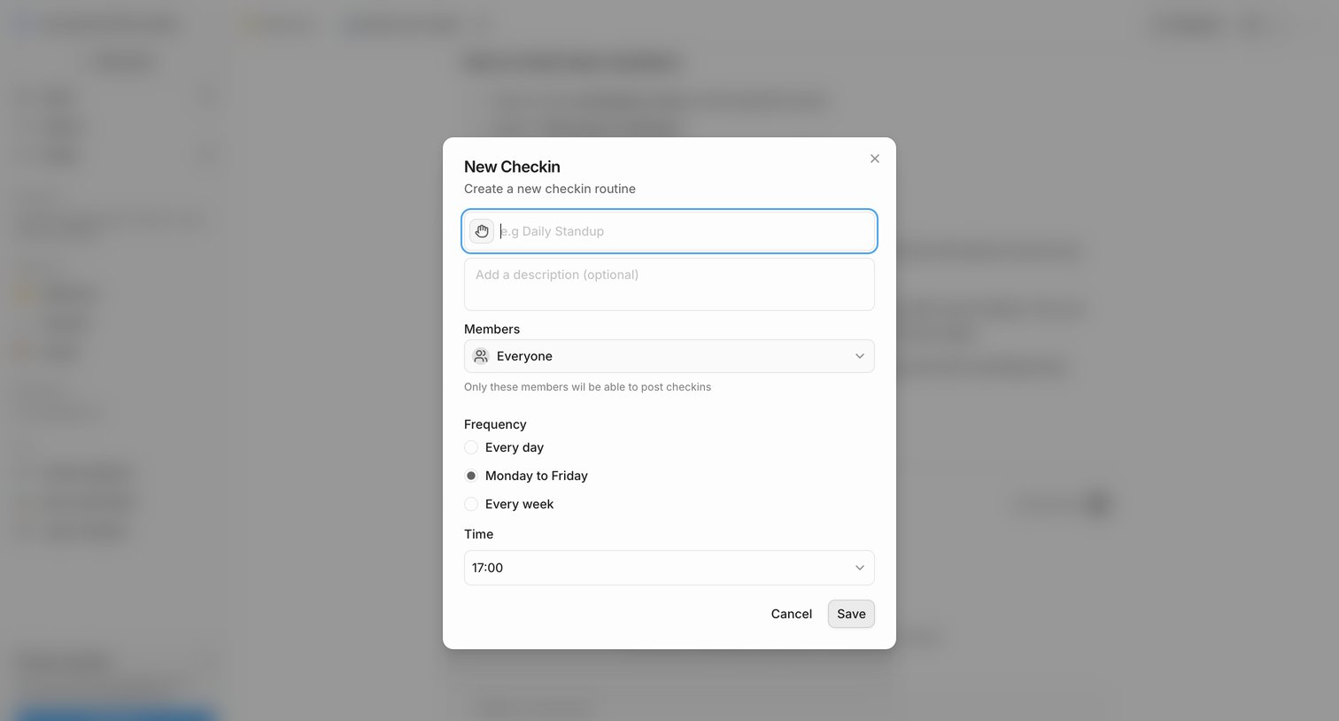Viewport: 1339px width, 721px height.
Task: Select the Every week radio button
Action: (471, 504)
